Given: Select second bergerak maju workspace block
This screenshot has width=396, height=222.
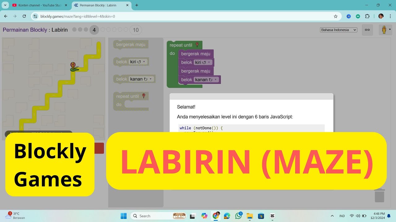Looking at the screenshot, I should click(x=196, y=71).
